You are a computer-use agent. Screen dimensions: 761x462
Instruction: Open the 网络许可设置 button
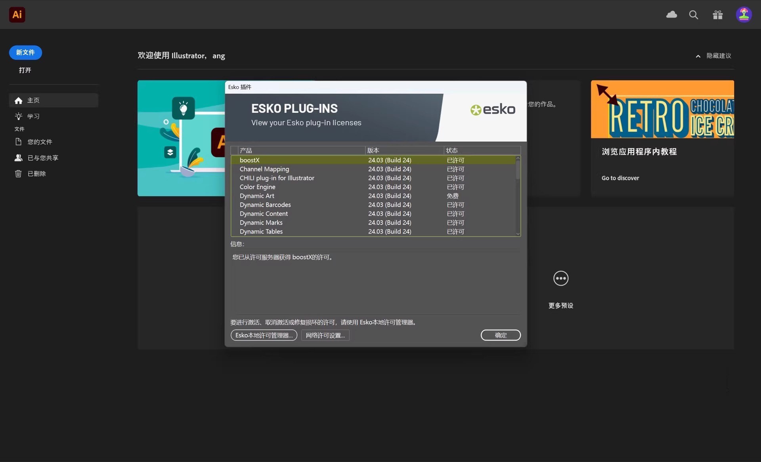325,335
